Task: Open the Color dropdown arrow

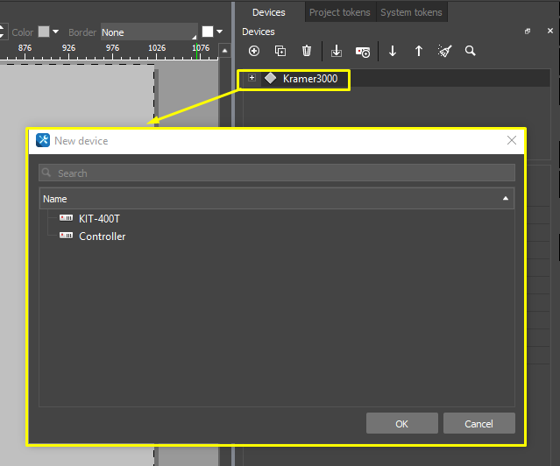Action: click(x=56, y=32)
